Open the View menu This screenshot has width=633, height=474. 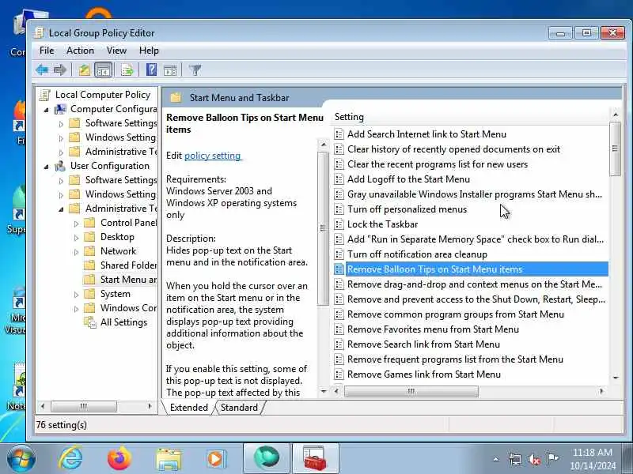click(x=116, y=51)
